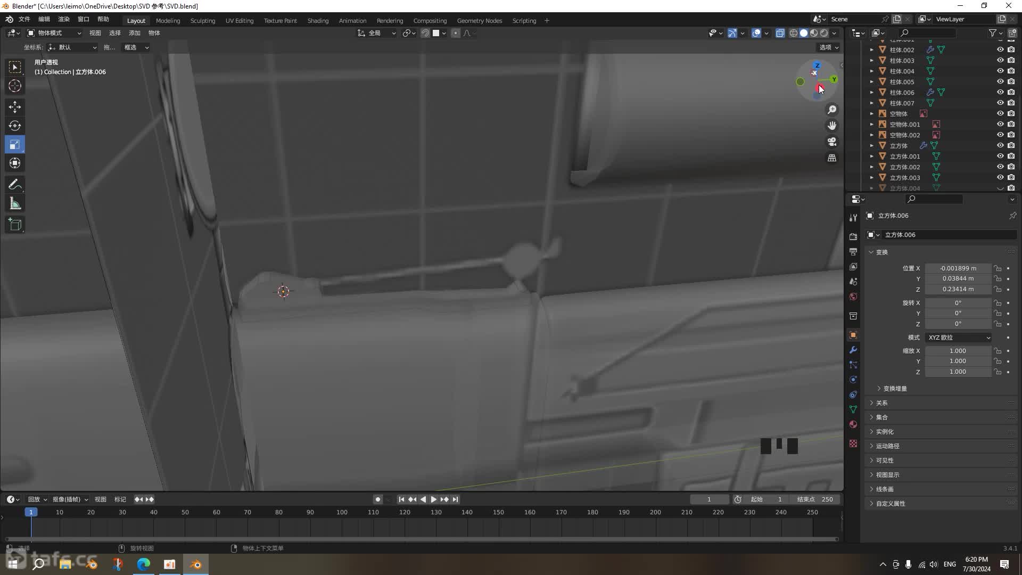Image resolution: width=1022 pixels, height=575 pixels.
Task: Select the Measure tool
Action: 15,203
